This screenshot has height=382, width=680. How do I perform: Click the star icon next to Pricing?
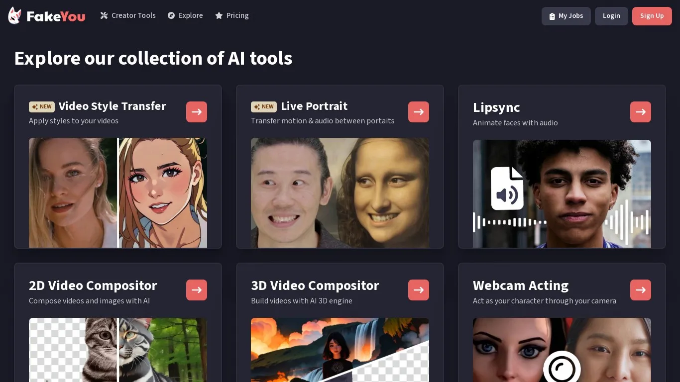click(x=219, y=15)
